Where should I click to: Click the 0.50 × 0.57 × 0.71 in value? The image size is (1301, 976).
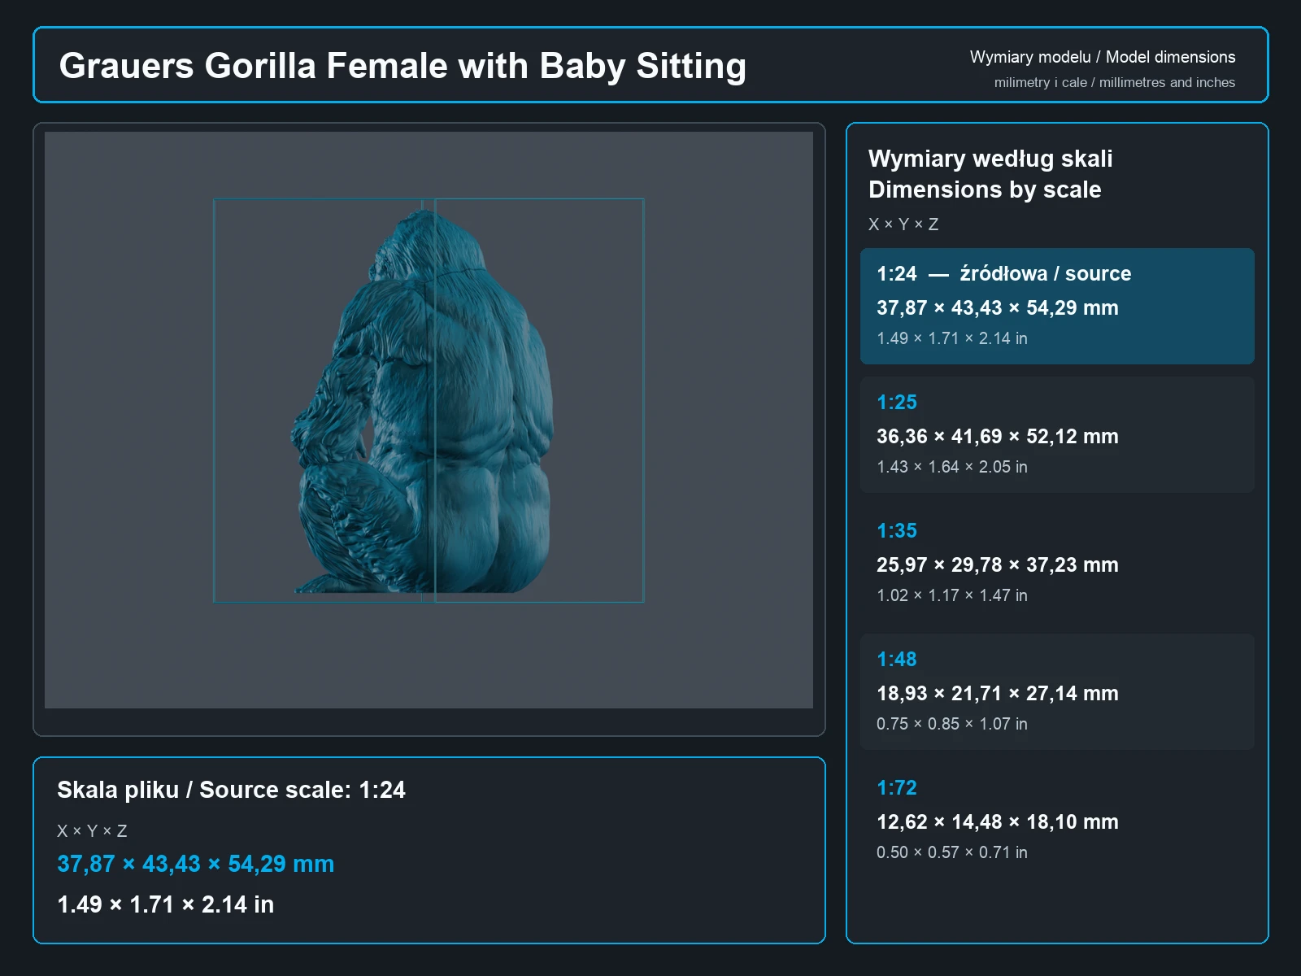point(952,852)
